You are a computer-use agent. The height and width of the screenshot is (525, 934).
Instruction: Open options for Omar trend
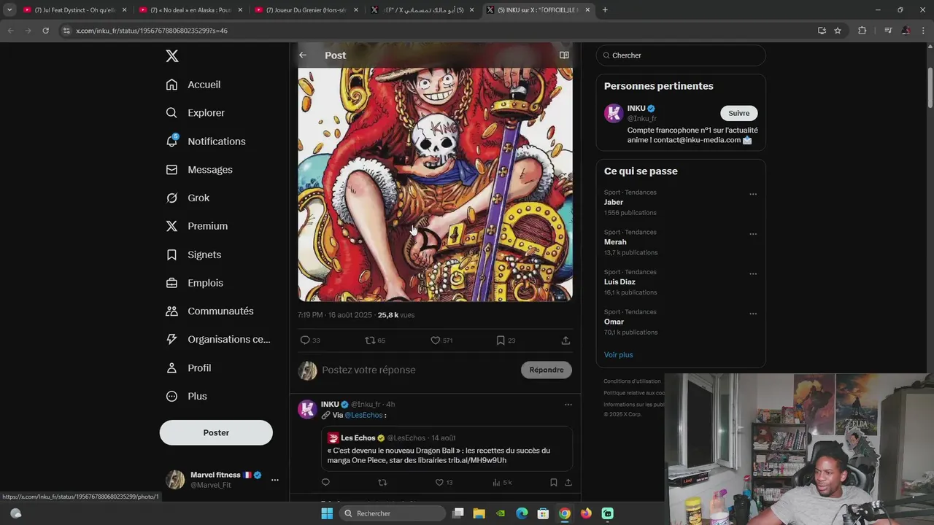(753, 314)
